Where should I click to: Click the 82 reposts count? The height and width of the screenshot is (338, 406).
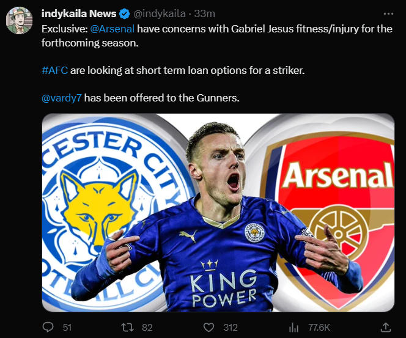[146, 327]
